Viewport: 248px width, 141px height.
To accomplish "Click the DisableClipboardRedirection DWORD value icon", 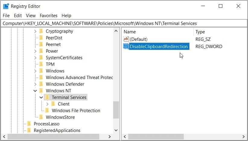I will click(x=126, y=47).
